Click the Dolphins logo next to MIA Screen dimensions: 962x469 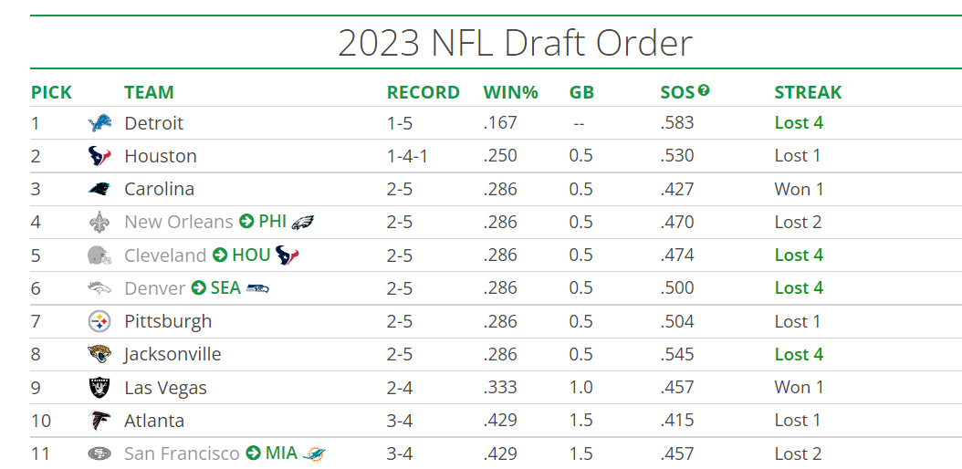[314, 453]
